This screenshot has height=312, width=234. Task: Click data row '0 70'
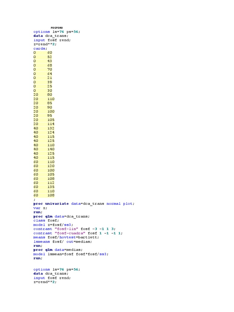[43, 69]
